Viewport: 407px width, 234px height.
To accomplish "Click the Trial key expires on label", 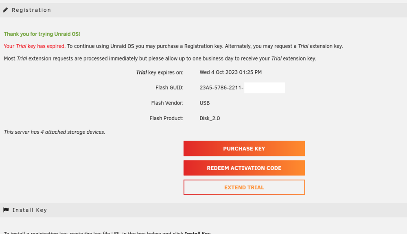I will tap(160, 73).
